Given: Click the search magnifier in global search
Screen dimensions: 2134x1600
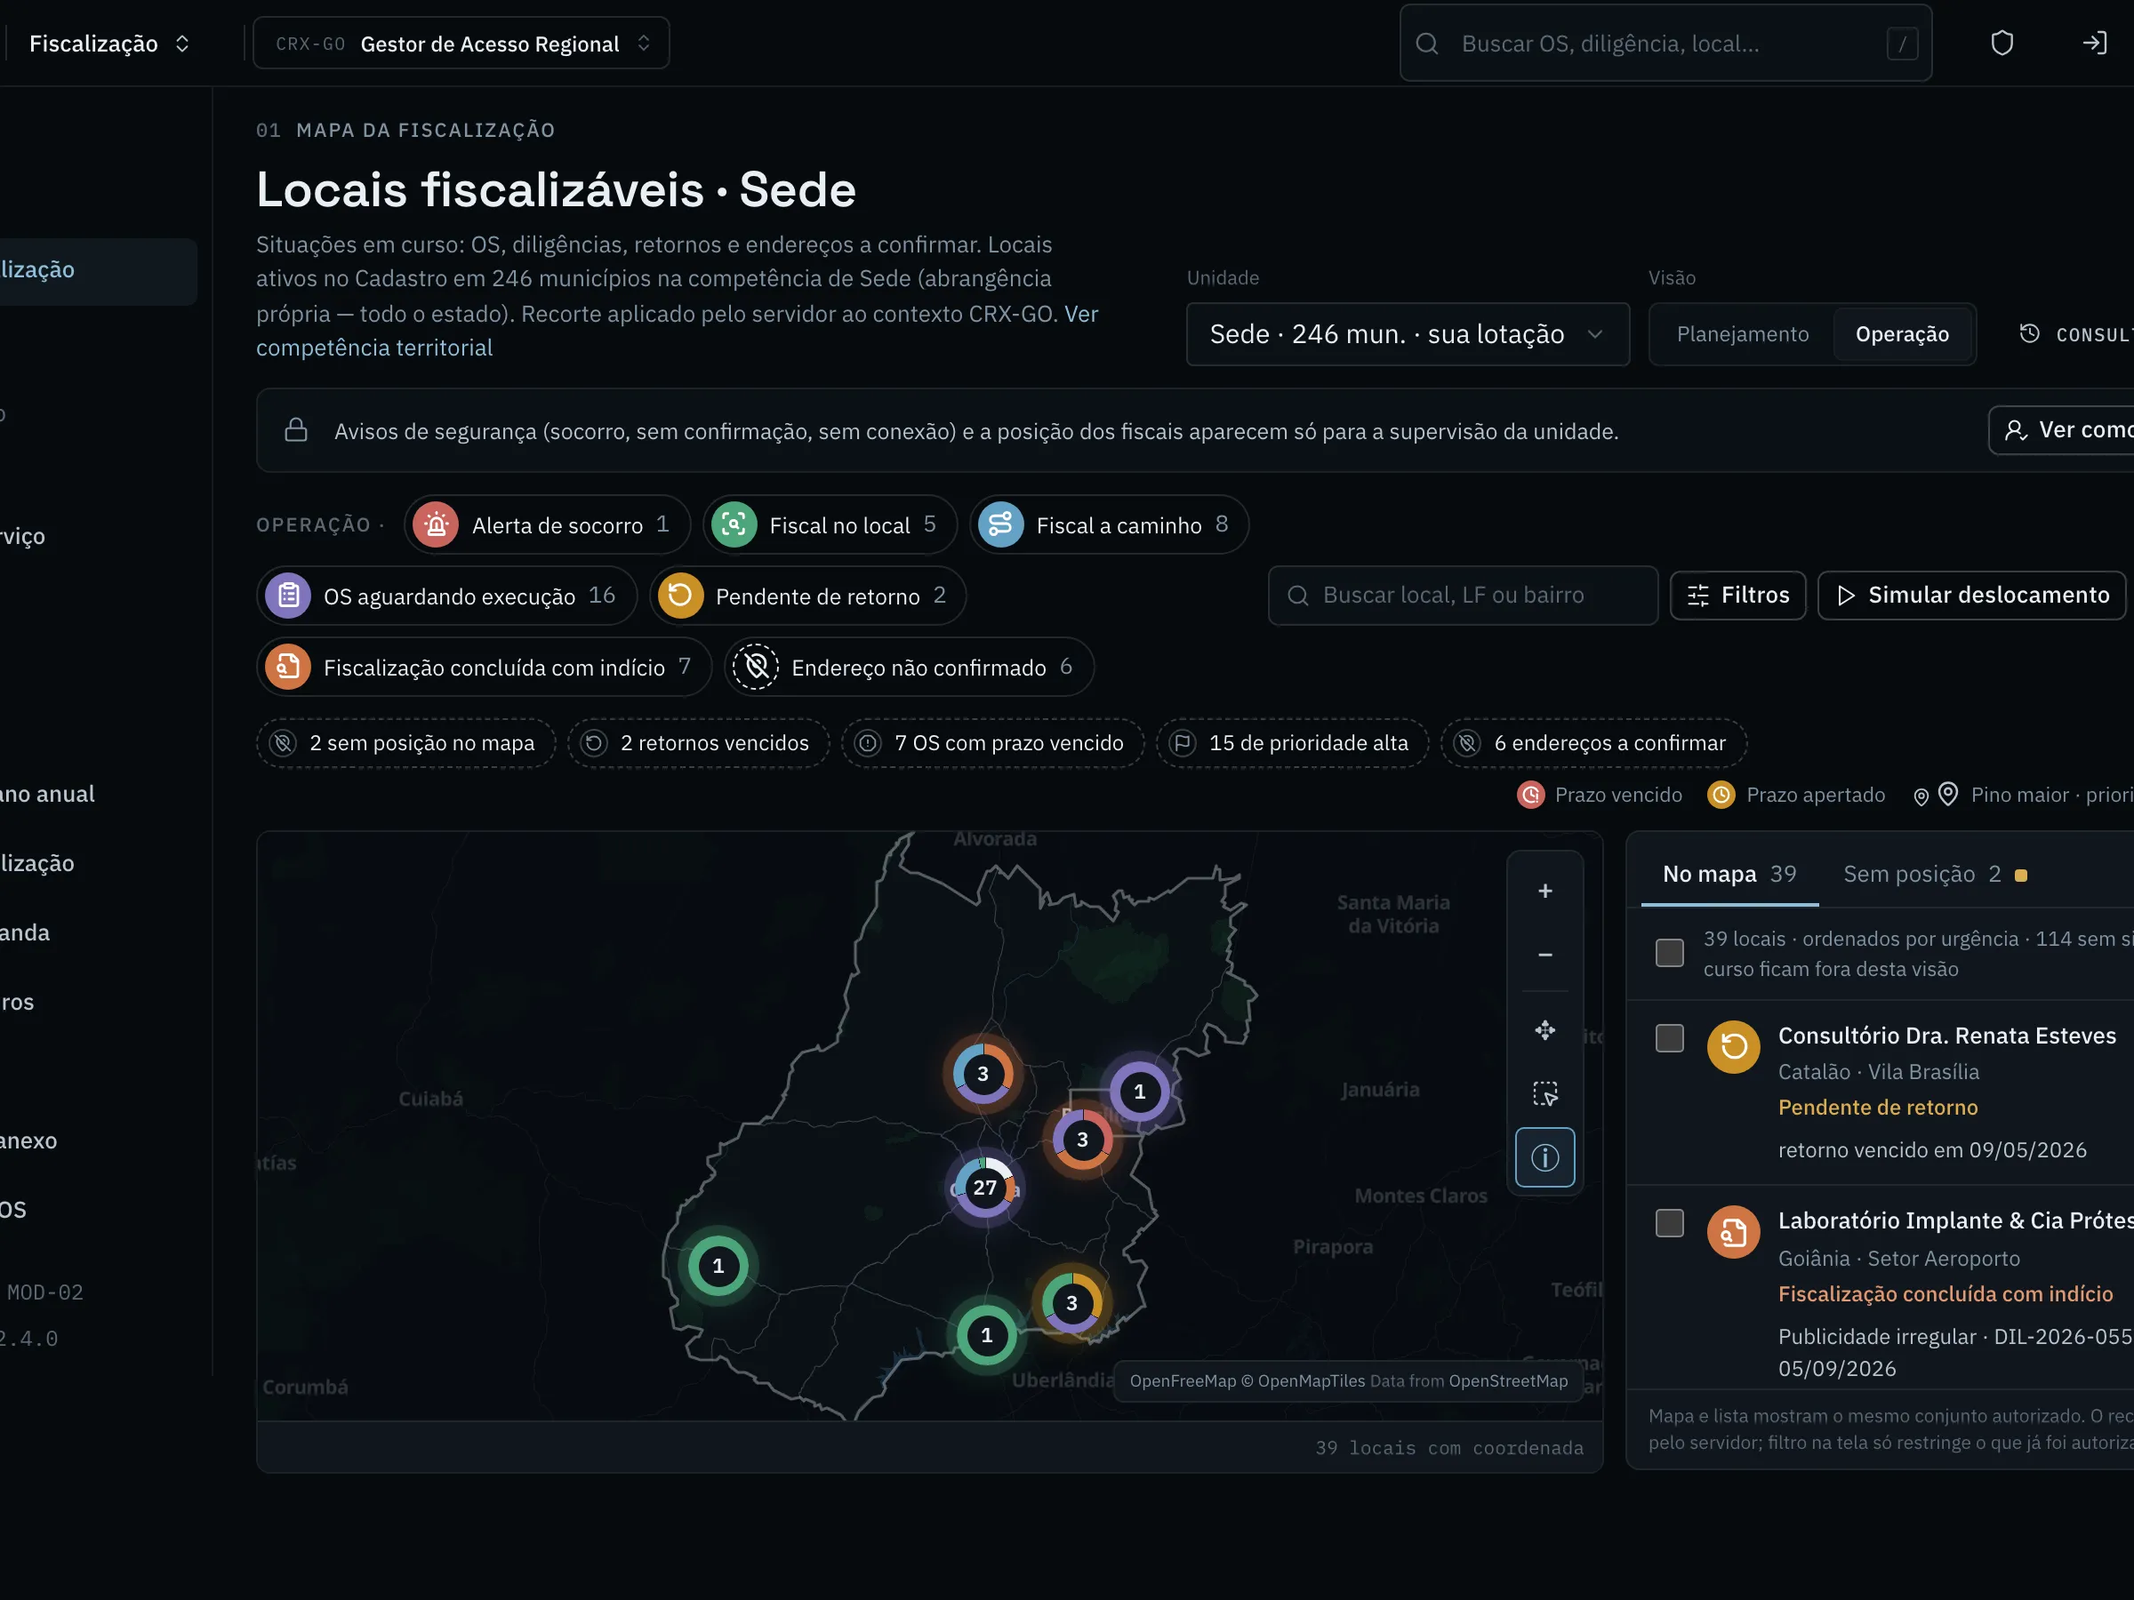Looking at the screenshot, I should [x=1427, y=44].
